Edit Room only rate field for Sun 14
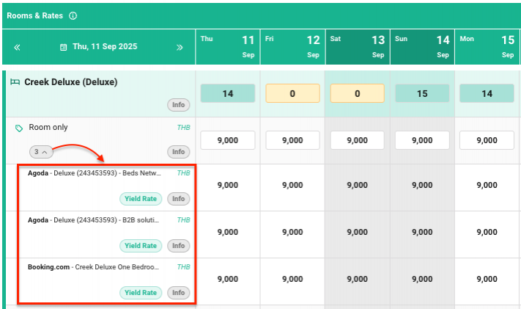521x309 pixels. [x=421, y=140]
